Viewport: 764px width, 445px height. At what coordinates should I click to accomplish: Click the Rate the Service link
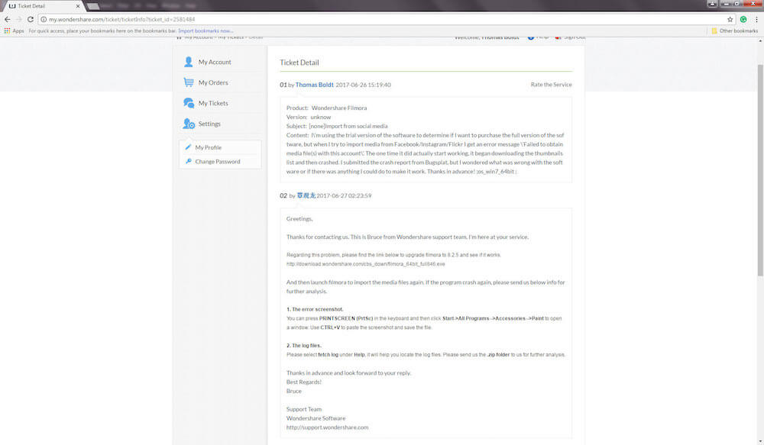pyautogui.click(x=551, y=85)
